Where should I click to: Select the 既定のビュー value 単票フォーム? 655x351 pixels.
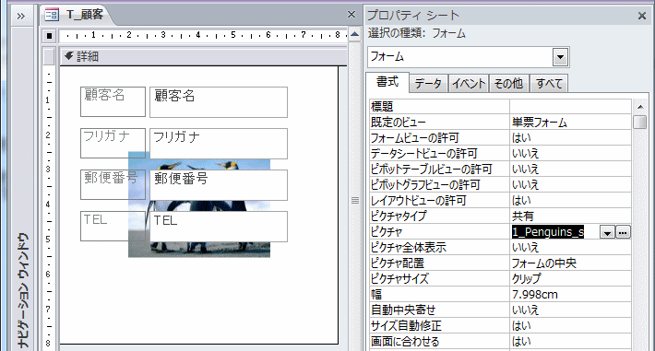pyautogui.click(x=570, y=123)
